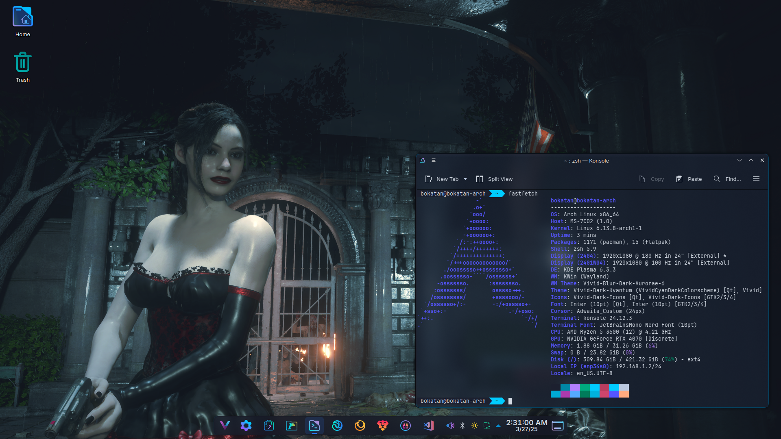Click the 'Uptime: 3 mins' line
Viewport: 781px width, 439px height.
coord(574,235)
